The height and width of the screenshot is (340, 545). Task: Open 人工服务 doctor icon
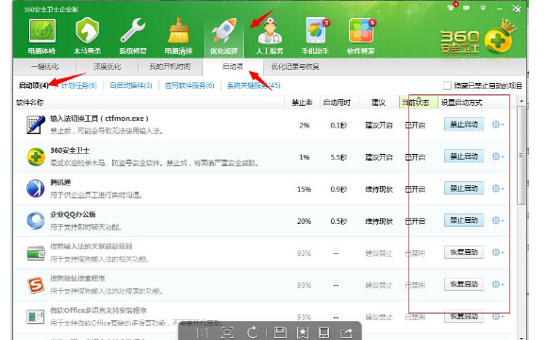coord(270,31)
